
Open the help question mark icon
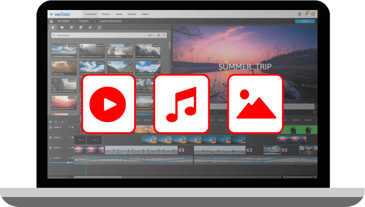coord(300,14)
